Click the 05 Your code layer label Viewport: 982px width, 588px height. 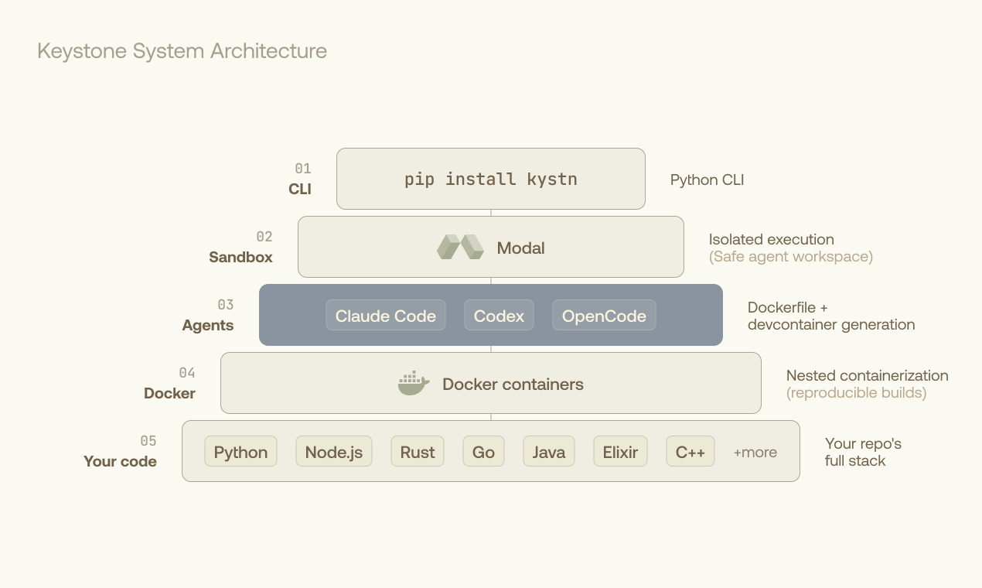click(121, 452)
